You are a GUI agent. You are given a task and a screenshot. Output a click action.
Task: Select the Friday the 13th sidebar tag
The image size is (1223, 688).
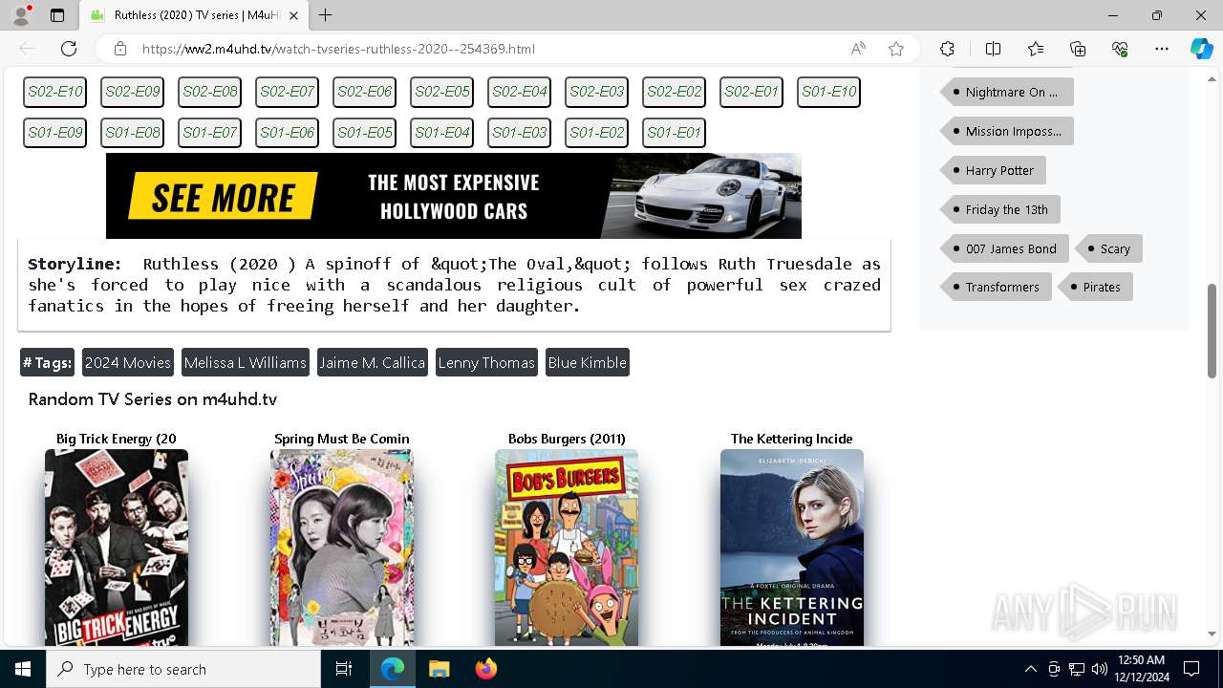click(x=1000, y=209)
